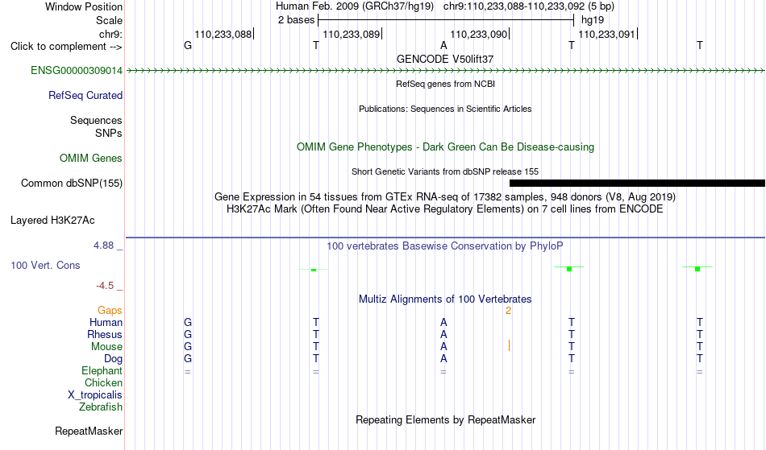
Task: Click the GENCODE V50lift37 track title
Action: [445, 59]
